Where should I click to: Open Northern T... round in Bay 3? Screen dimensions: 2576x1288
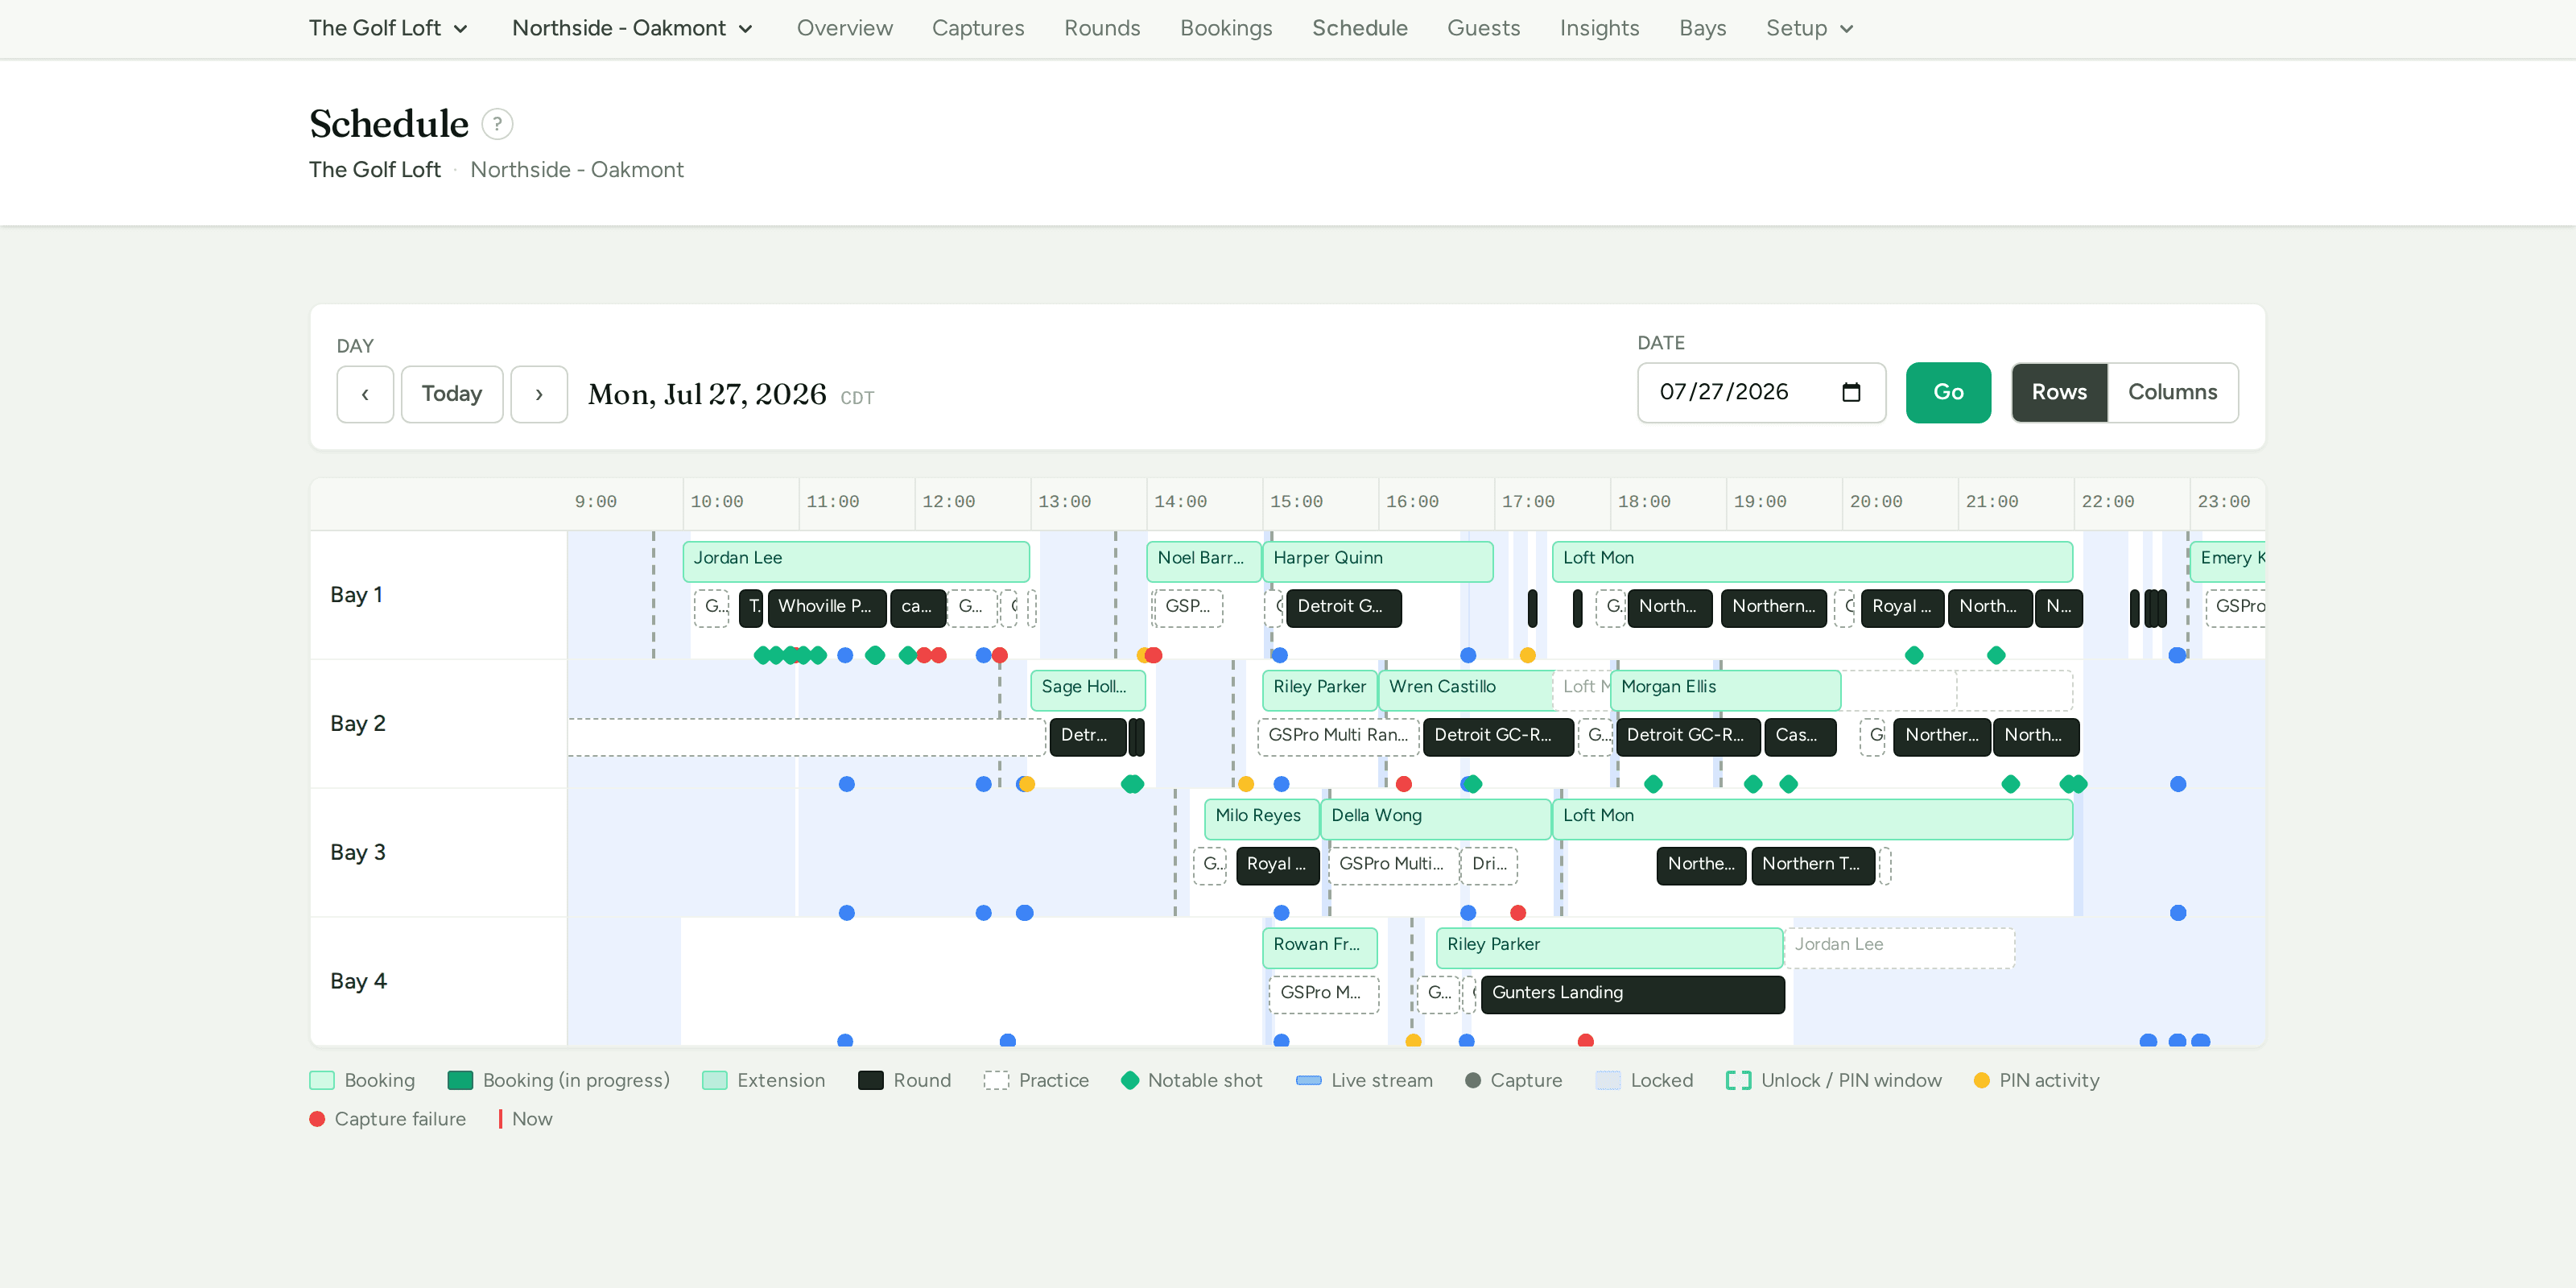(x=1812, y=866)
